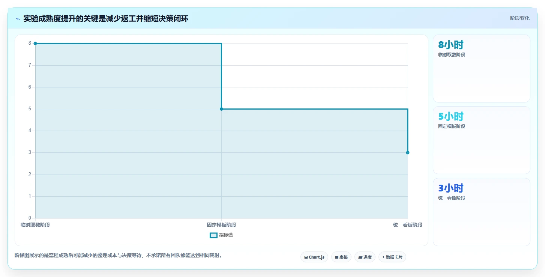
Task: Click 临时取数阶段 label under 8小时 card
Action: pyautogui.click(x=452, y=55)
